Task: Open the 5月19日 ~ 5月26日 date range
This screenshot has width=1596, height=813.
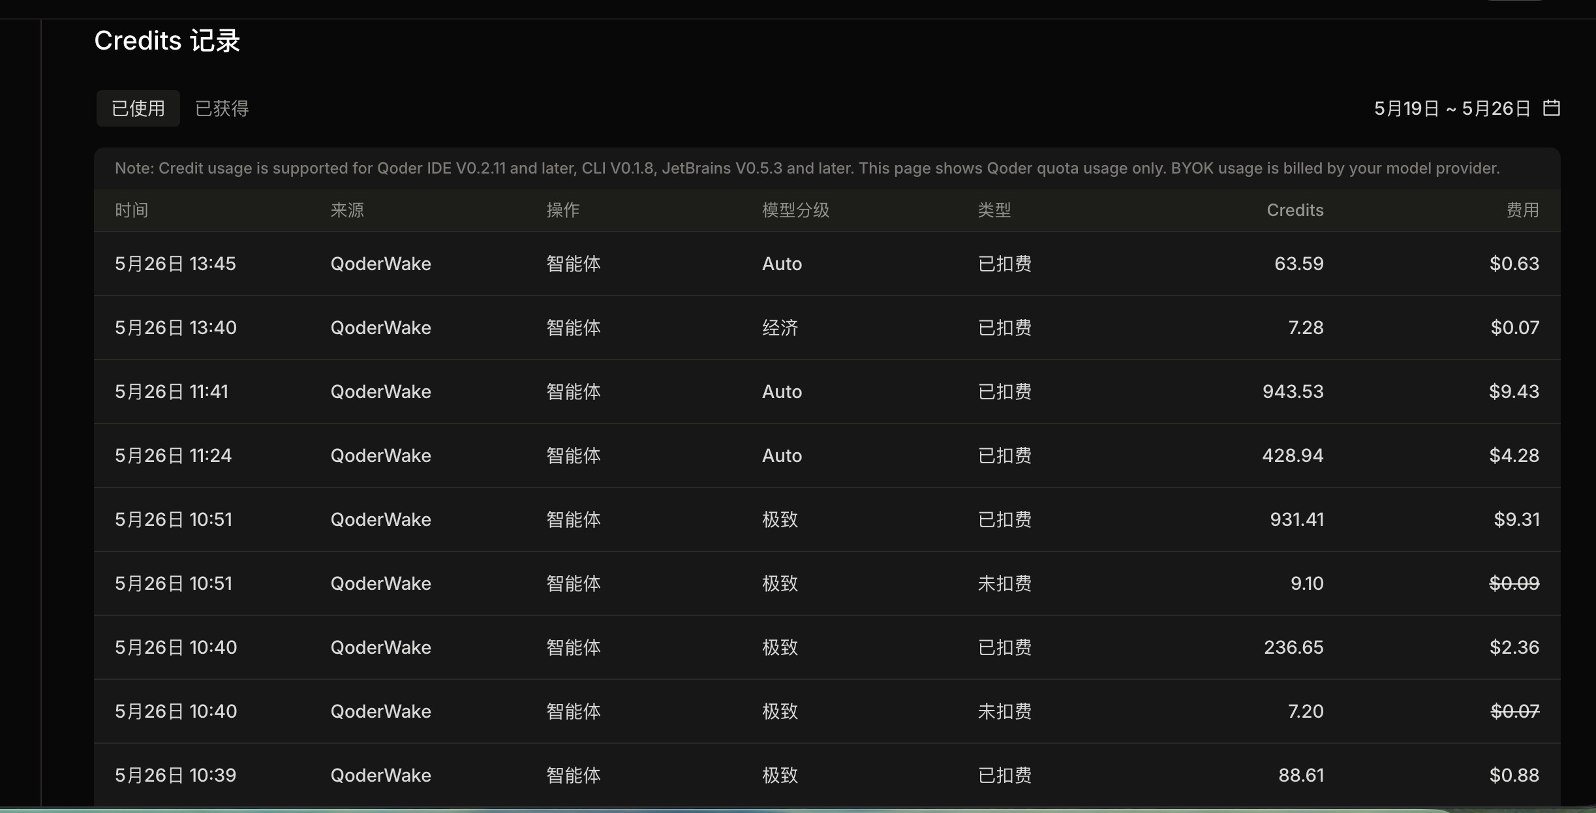Action: (1452, 108)
